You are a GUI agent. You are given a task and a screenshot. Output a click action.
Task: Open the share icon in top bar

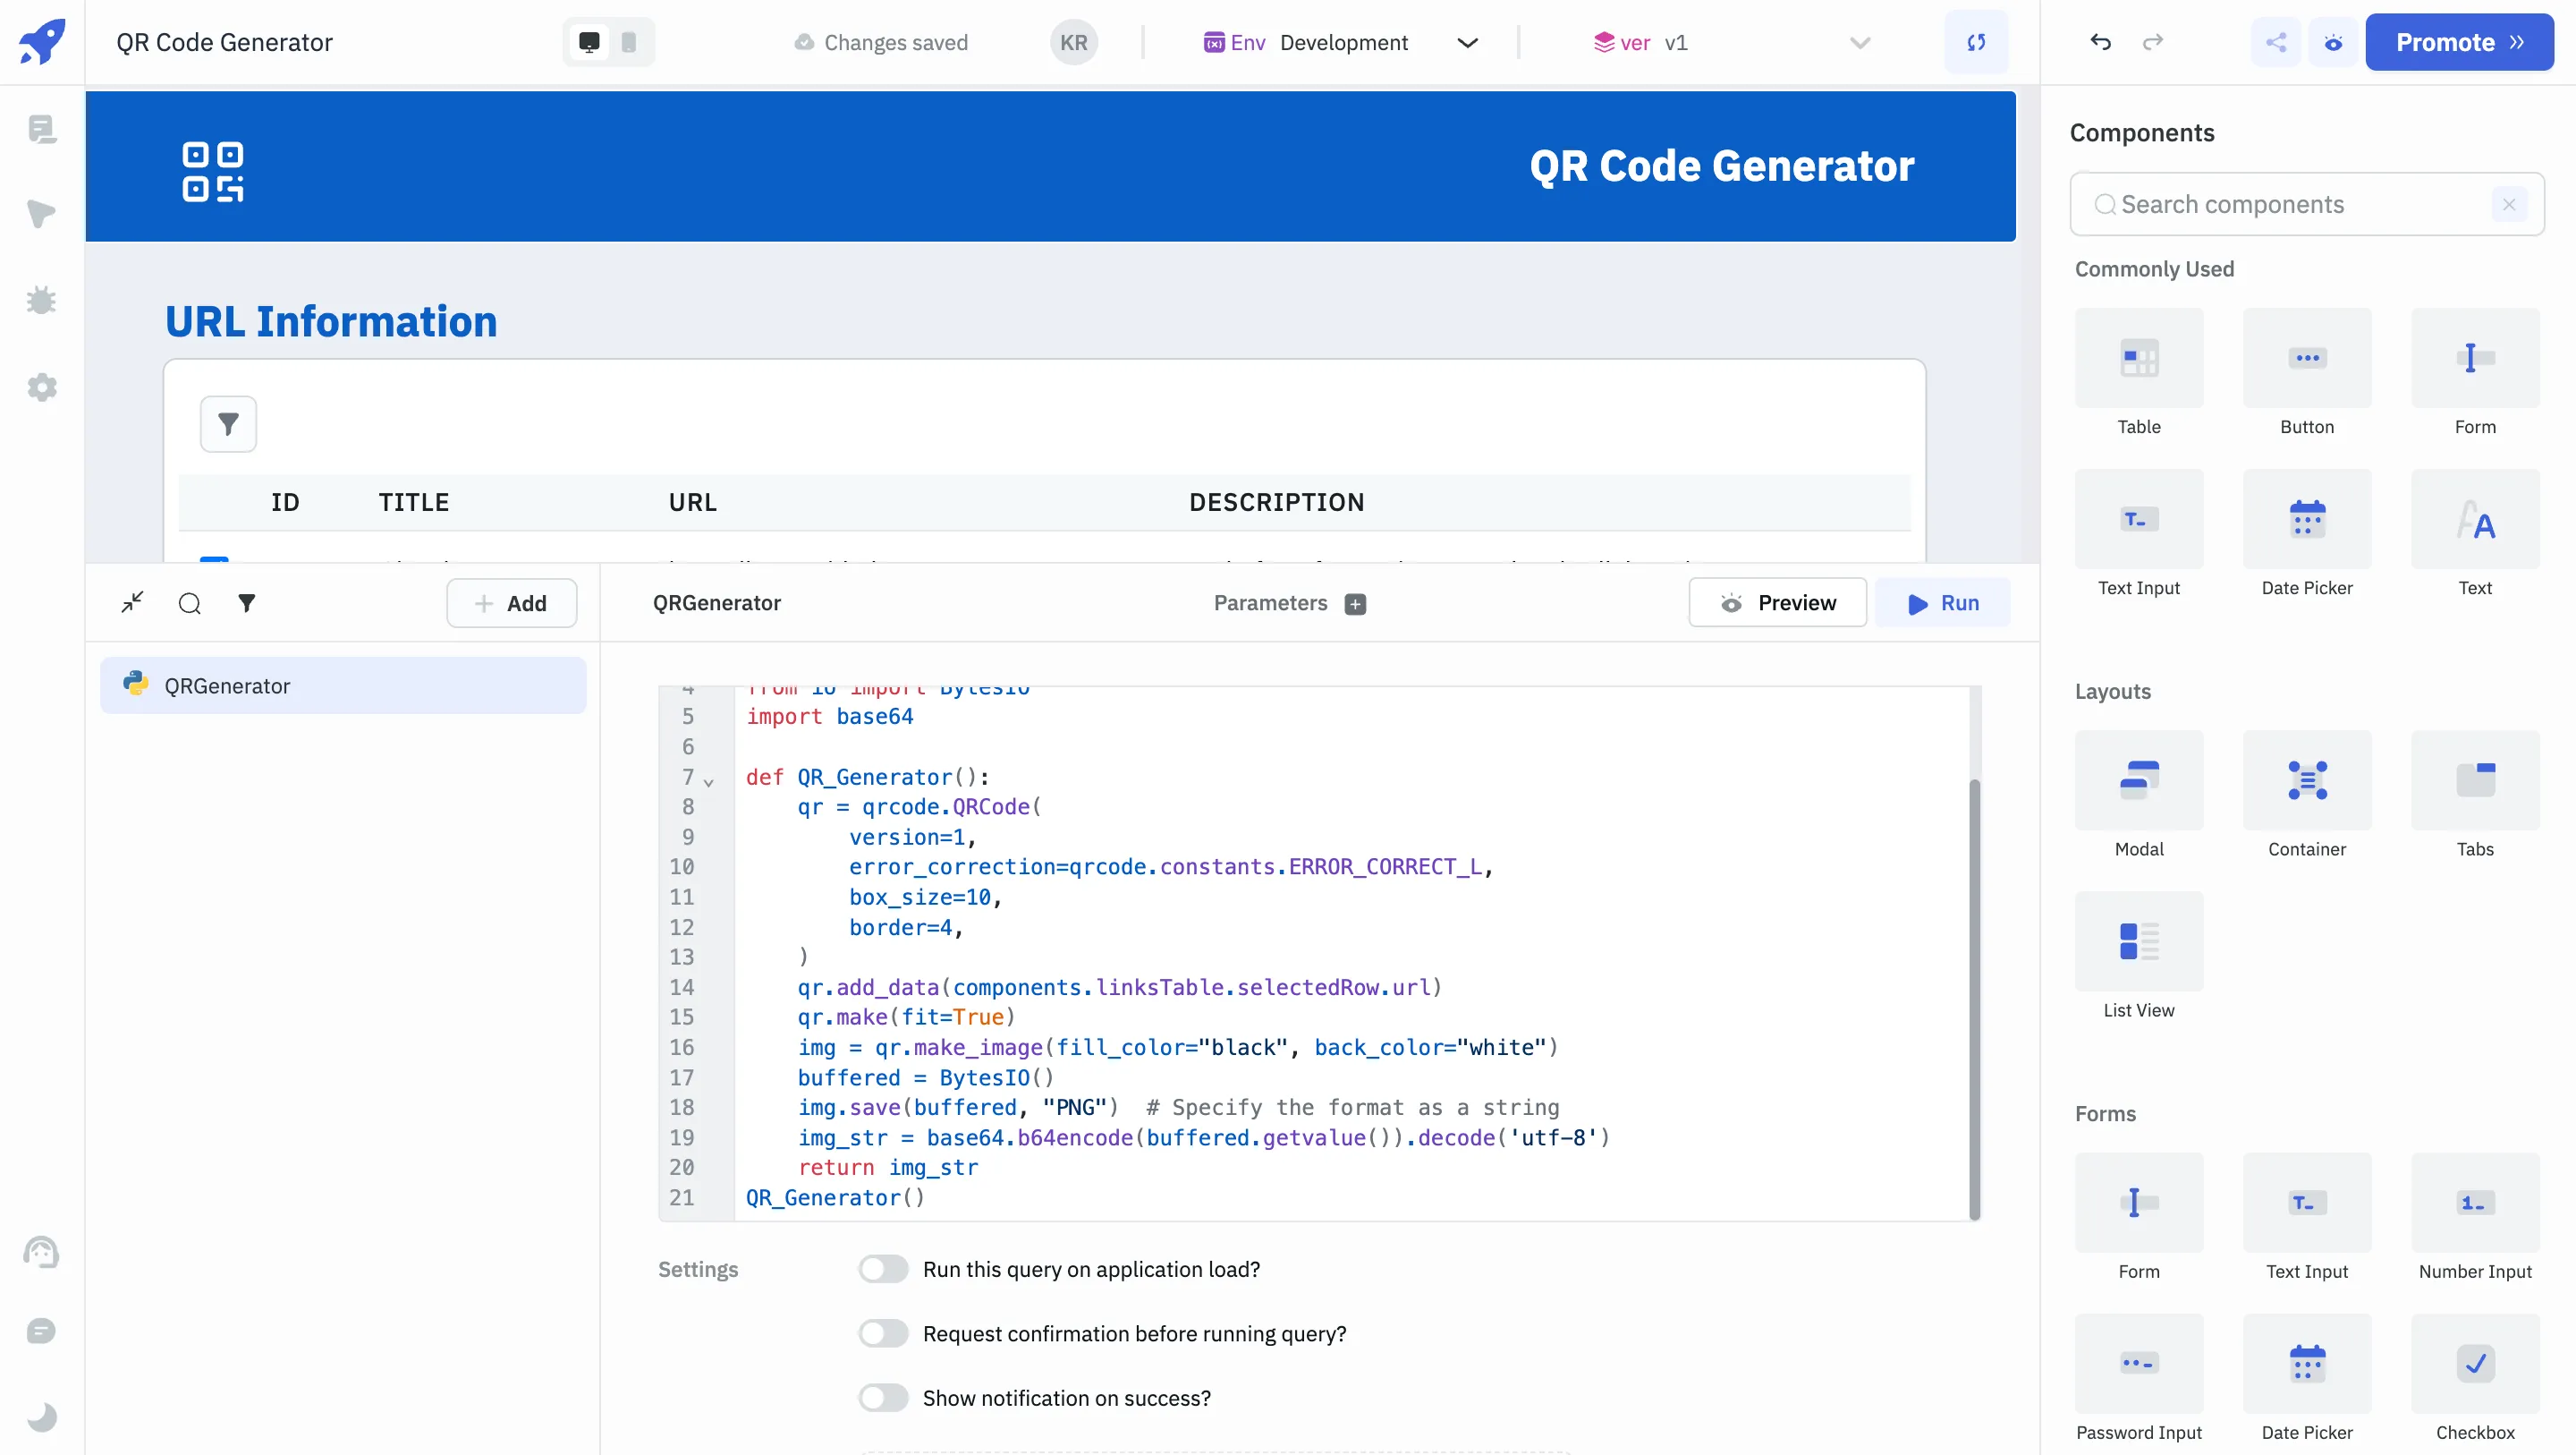[2276, 42]
